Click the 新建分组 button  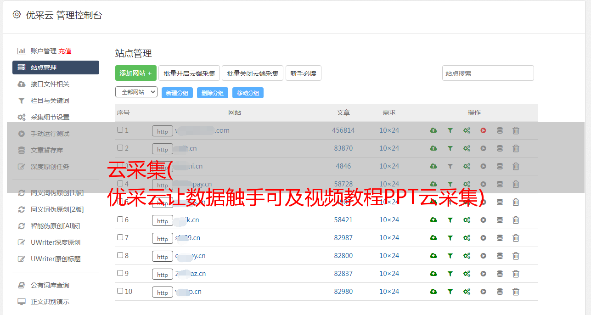pyautogui.click(x=177, y=93)
